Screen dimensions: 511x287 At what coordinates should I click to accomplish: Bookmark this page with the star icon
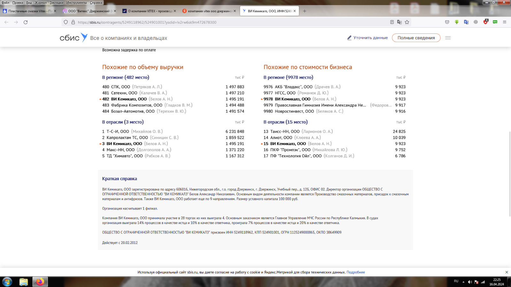407,22
